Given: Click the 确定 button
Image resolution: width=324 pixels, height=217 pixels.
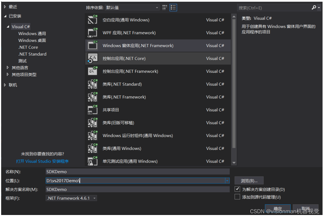Looking at the screenshot, I should coord(277,209).
